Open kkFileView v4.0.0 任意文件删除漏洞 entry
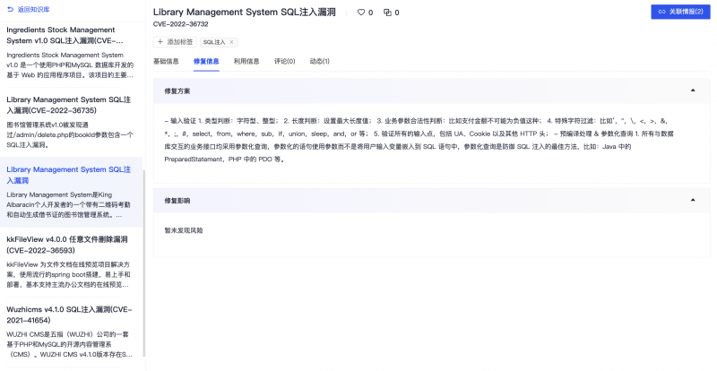717x371 pixels. click(71, 263)
